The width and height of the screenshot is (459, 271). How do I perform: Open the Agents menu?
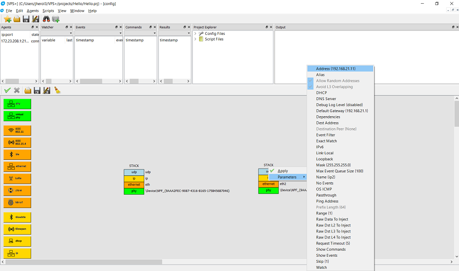[33, 11]
